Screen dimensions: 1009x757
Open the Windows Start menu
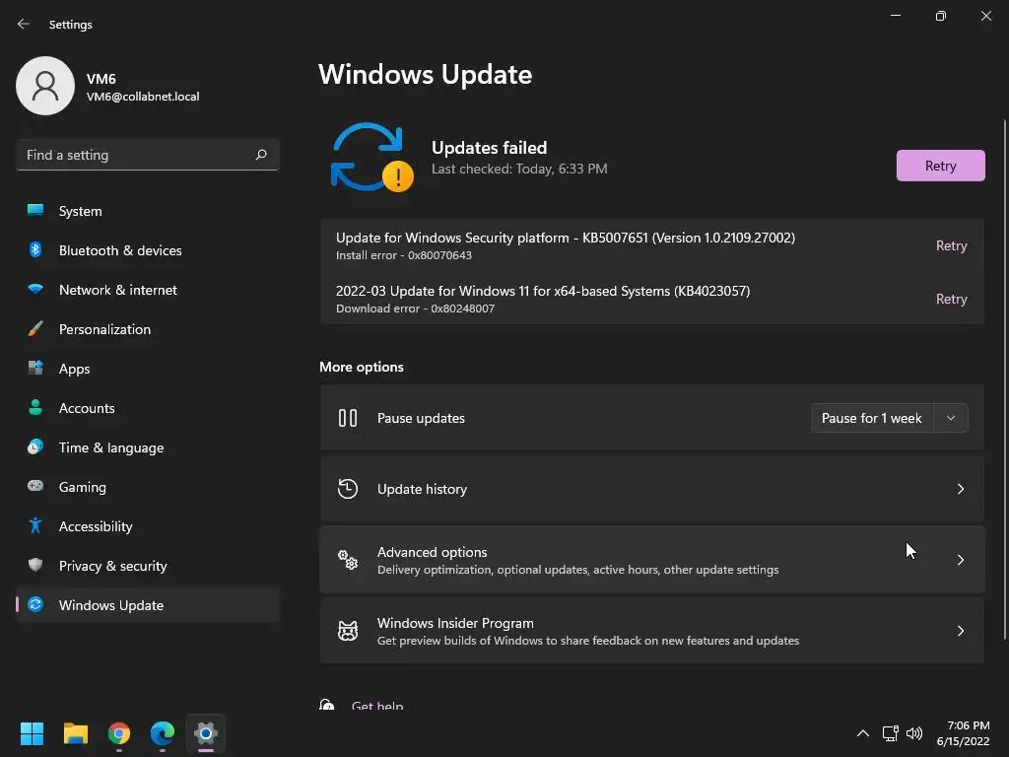pyautogui.click(x=32, y=733)
